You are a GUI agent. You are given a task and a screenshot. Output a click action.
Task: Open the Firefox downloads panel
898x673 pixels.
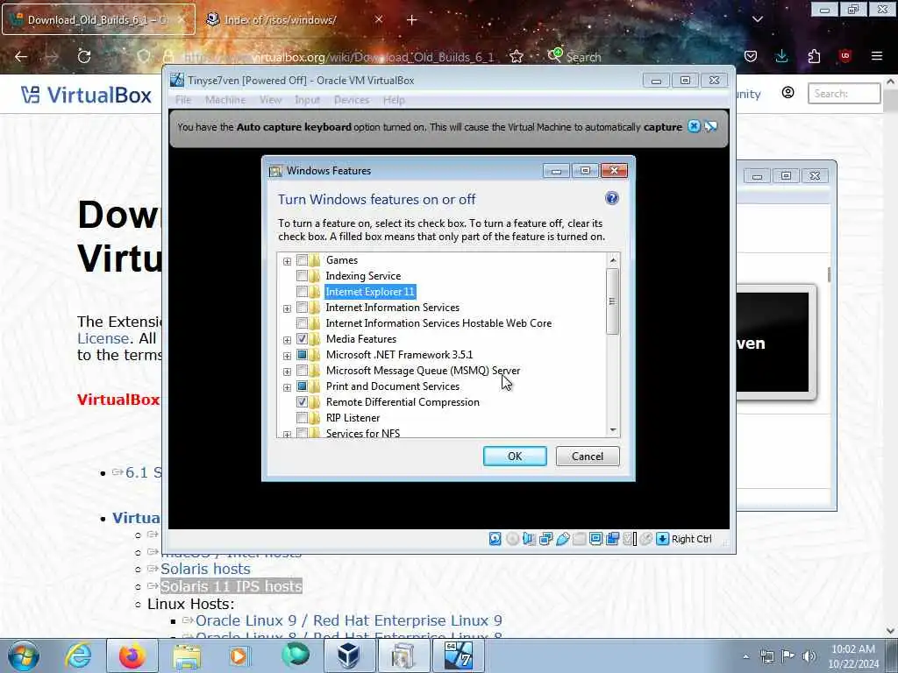pyautogui.click(x=781, y=56)
